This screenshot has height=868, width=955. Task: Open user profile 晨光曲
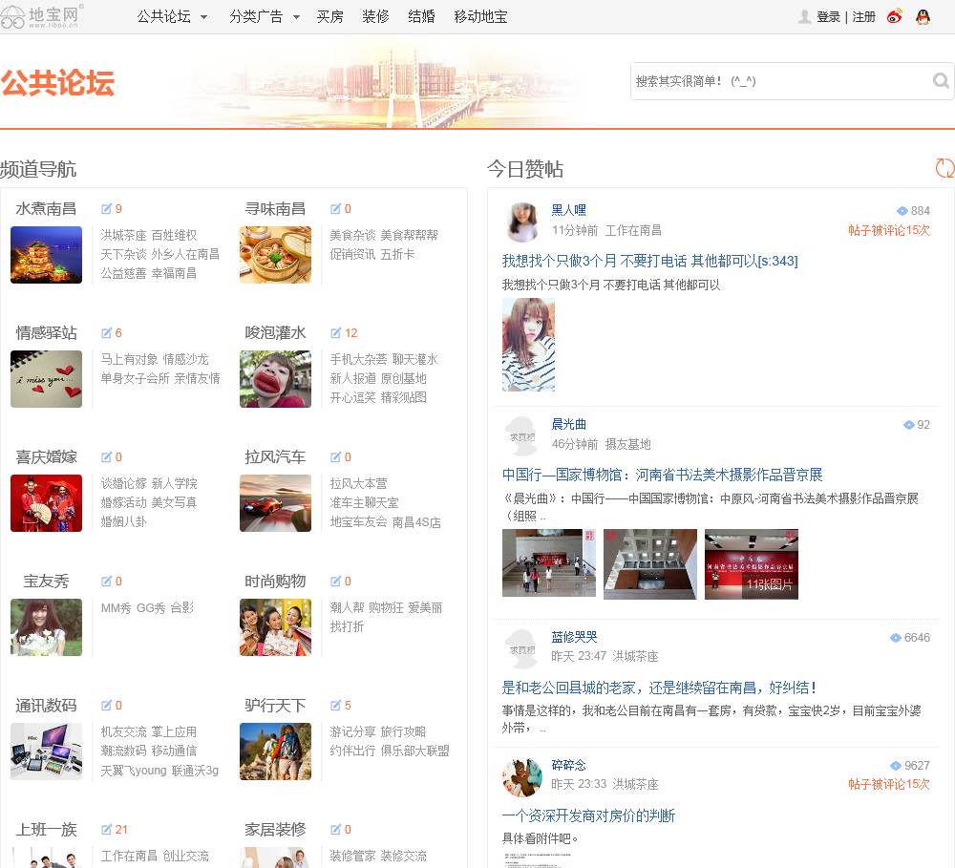click(569, 424)
